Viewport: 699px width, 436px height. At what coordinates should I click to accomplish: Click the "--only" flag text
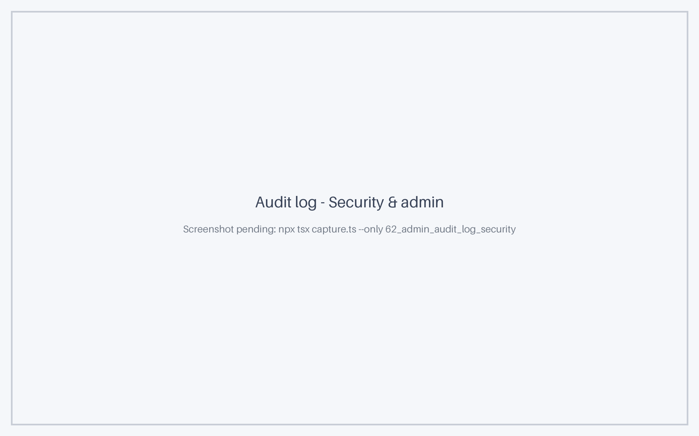point(371,229)
